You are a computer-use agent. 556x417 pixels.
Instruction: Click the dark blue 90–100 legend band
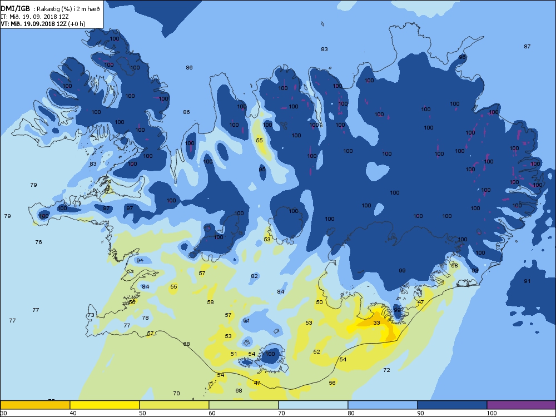(452, 405)
